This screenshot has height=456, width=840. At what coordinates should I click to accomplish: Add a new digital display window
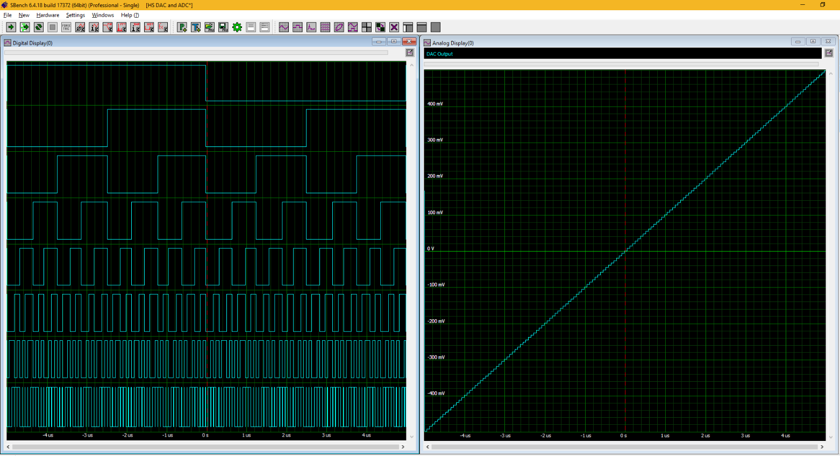coord(297,27)
